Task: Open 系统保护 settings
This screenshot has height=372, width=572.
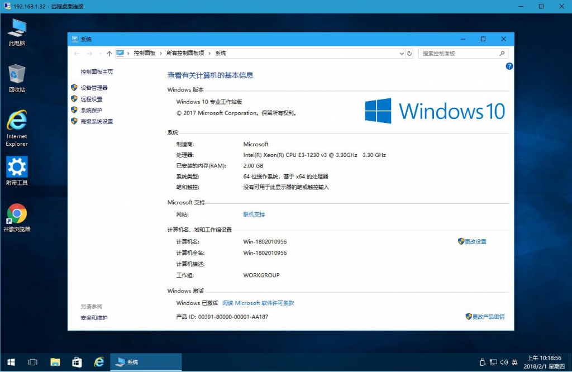Action: pos(92,110)
